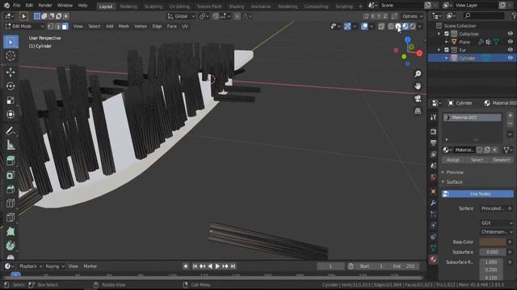The image size is (517, 290).
Task: Hide the Plane object in viewport
Action: coord(510,42)
